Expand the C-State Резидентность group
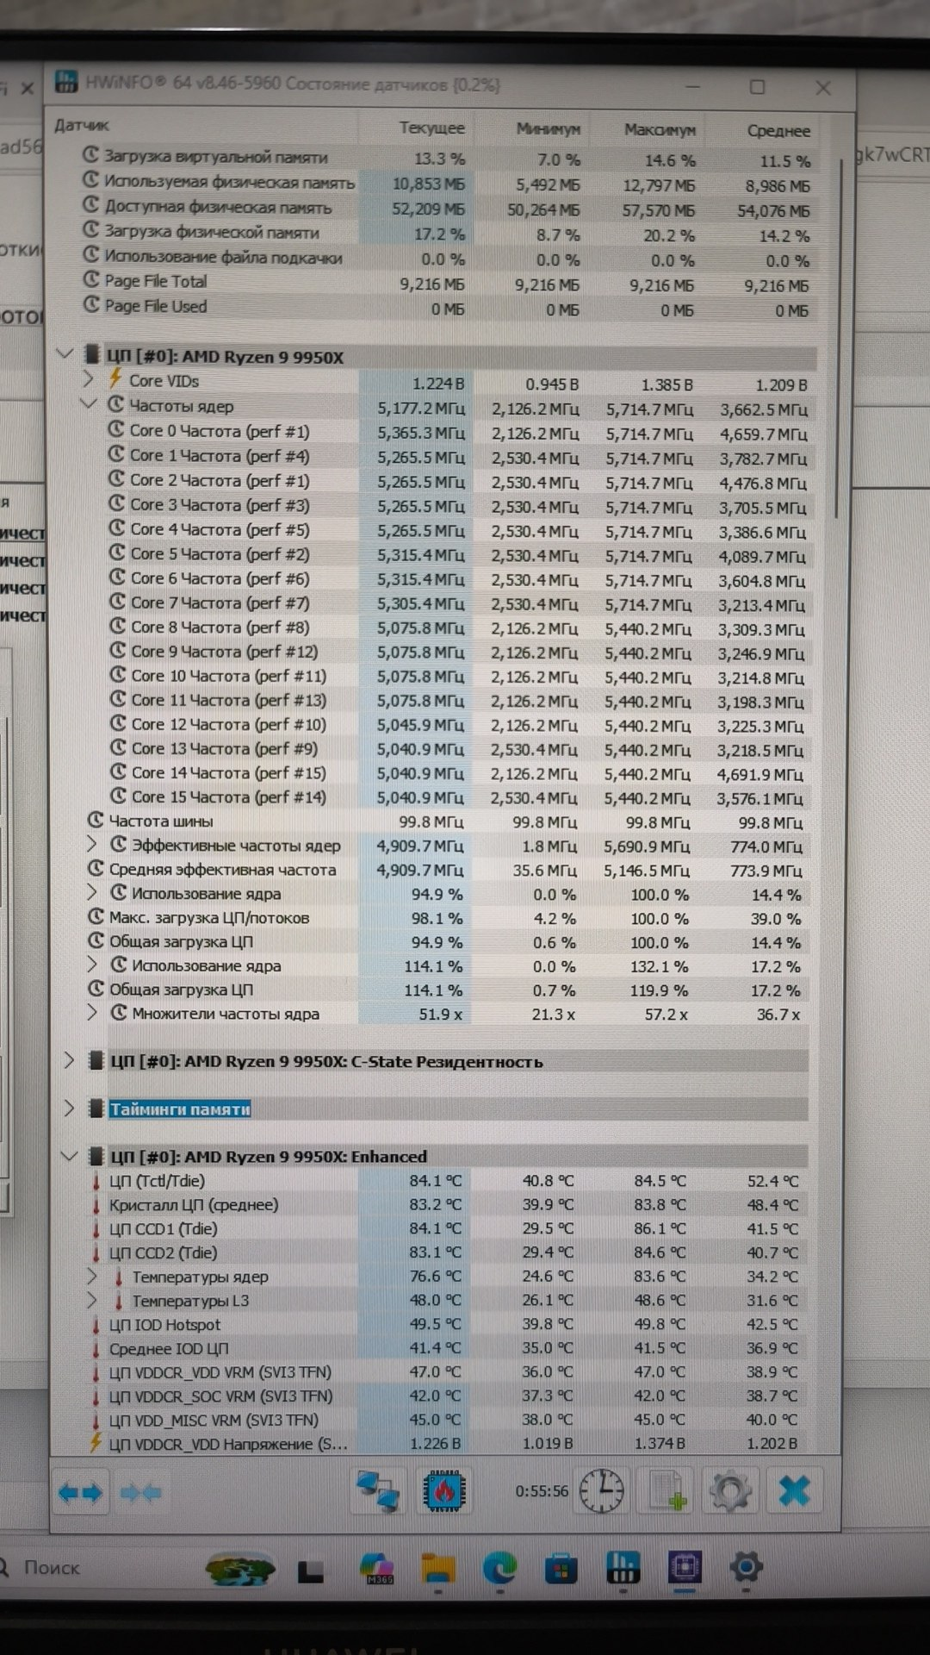The width and height of the screenshot is (930, 1655). click(69, 1060)
